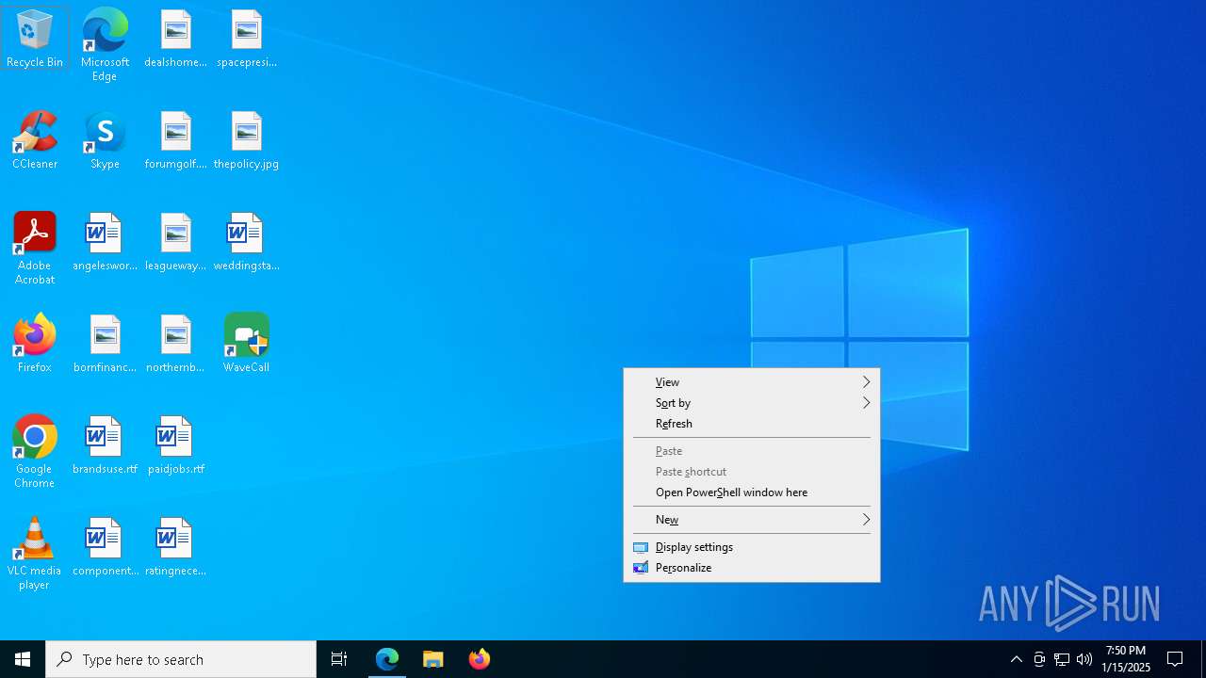This screenshot has height=678, width=1206.
Task: Open Task View on the taskbar
Action: pos(339,659)
